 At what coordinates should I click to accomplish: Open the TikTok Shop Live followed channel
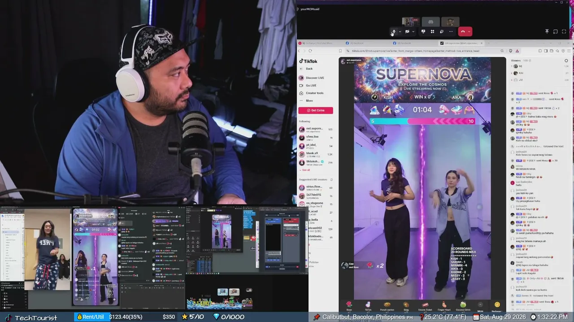tap(316, 162)
